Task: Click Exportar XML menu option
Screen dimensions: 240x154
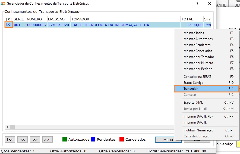Action: point(193,103)
